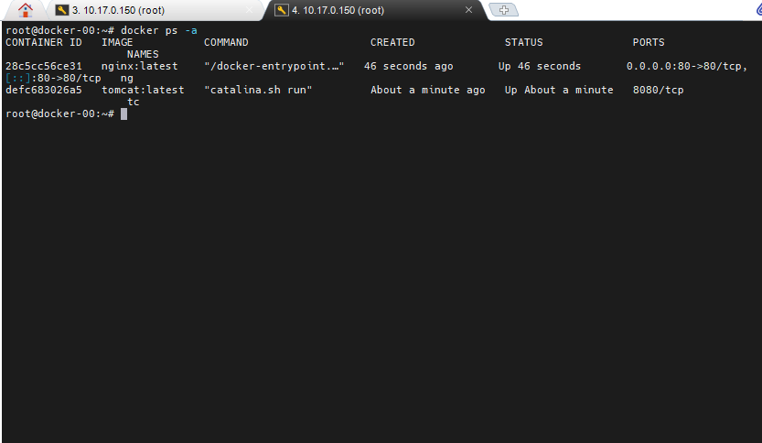The image size is (762, 443).
Task: Switch to tab 3. 10.17.0.150 (root)
Action: [x=156, y=10]
